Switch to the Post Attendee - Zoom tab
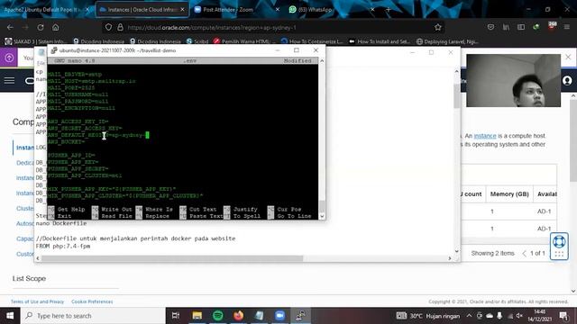This screenshot has width=577, height=324. [235, 10]
